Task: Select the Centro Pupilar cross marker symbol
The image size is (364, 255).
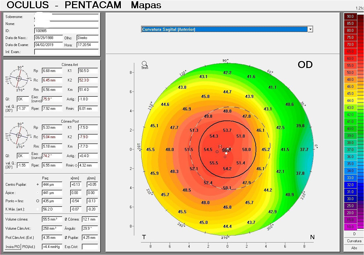Action: pos(38,184)
